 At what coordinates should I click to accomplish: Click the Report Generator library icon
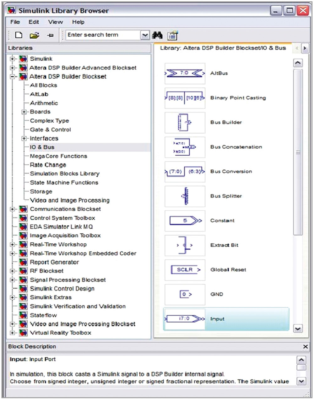point(23,262)
